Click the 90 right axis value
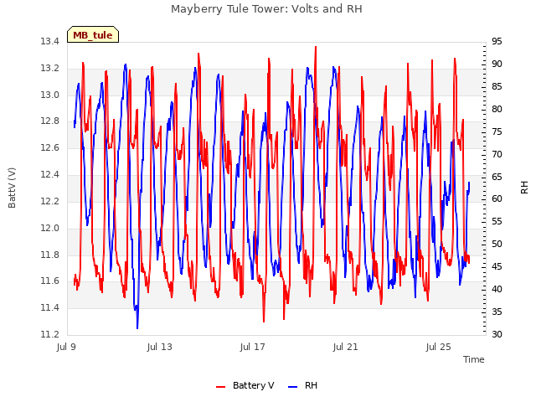The width and height of the screenshot is (536, 402). coord(497,64)
